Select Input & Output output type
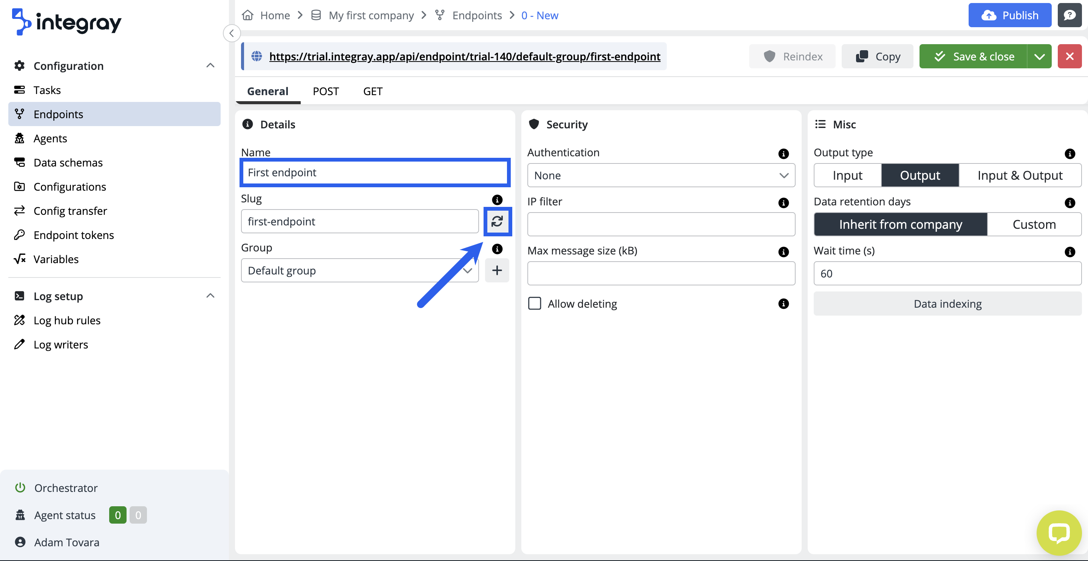1088x561 pixels. (1020, 175)
